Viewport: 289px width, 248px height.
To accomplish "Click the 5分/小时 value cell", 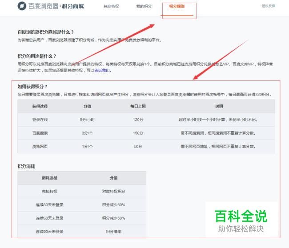I will coord(87,120).
